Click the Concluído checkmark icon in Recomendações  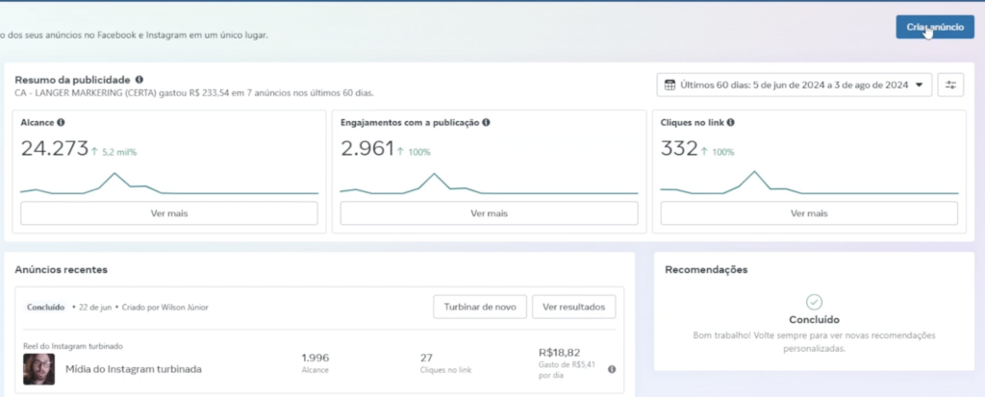click(x=814, y=302)
